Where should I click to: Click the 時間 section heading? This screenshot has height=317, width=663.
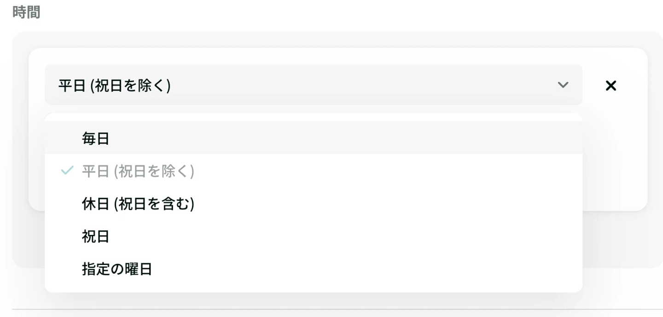(x=26, y=12)
